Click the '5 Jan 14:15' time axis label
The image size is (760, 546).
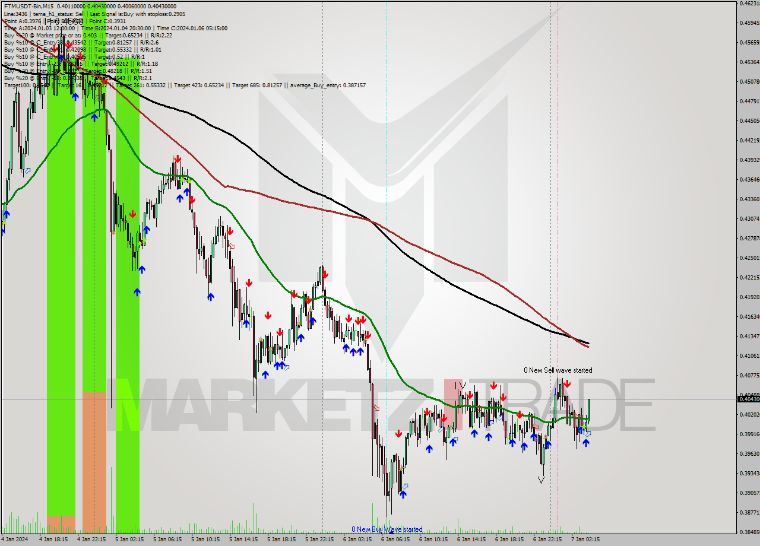coord(243,539)
